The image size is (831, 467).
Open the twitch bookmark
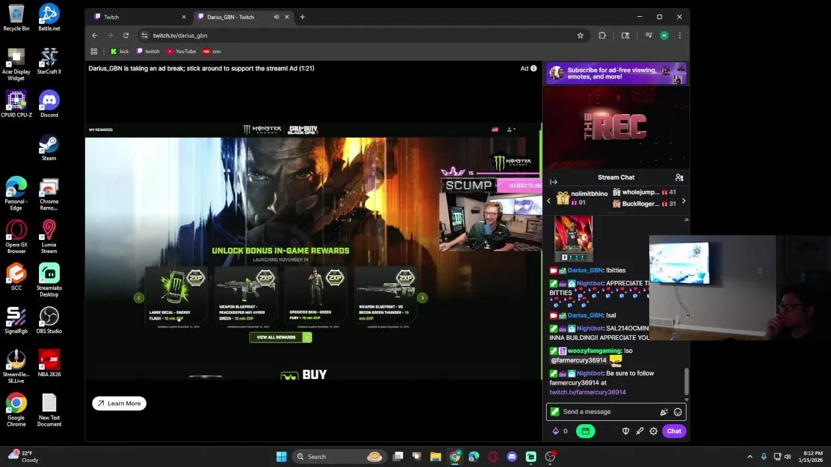(x=148, y=51)
